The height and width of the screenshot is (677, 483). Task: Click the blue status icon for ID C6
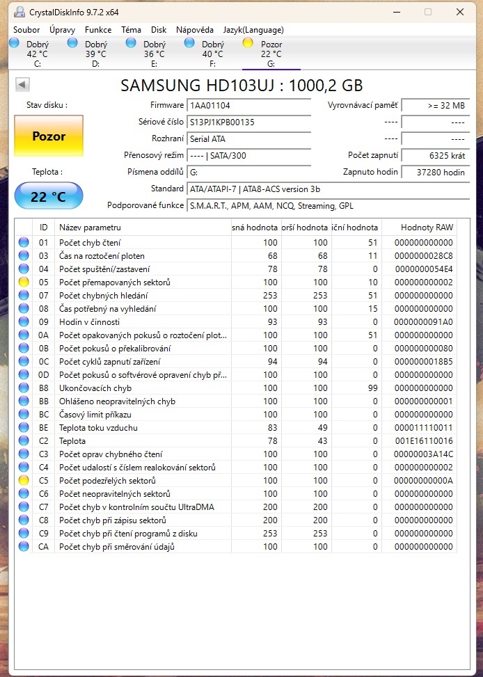(x=24, y=493)
